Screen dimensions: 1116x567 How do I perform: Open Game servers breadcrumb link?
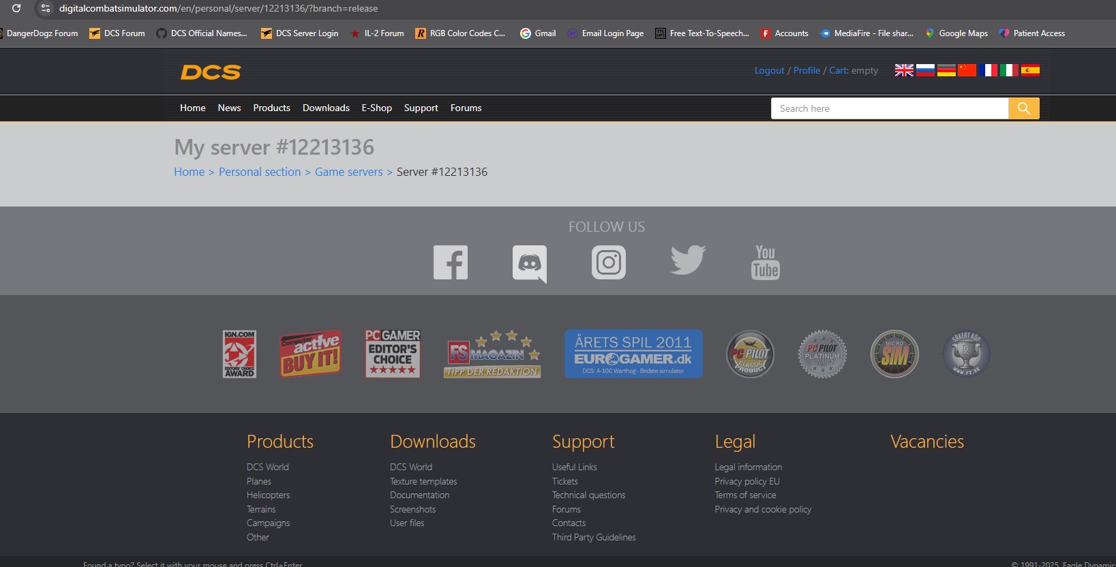coord(348,172)
